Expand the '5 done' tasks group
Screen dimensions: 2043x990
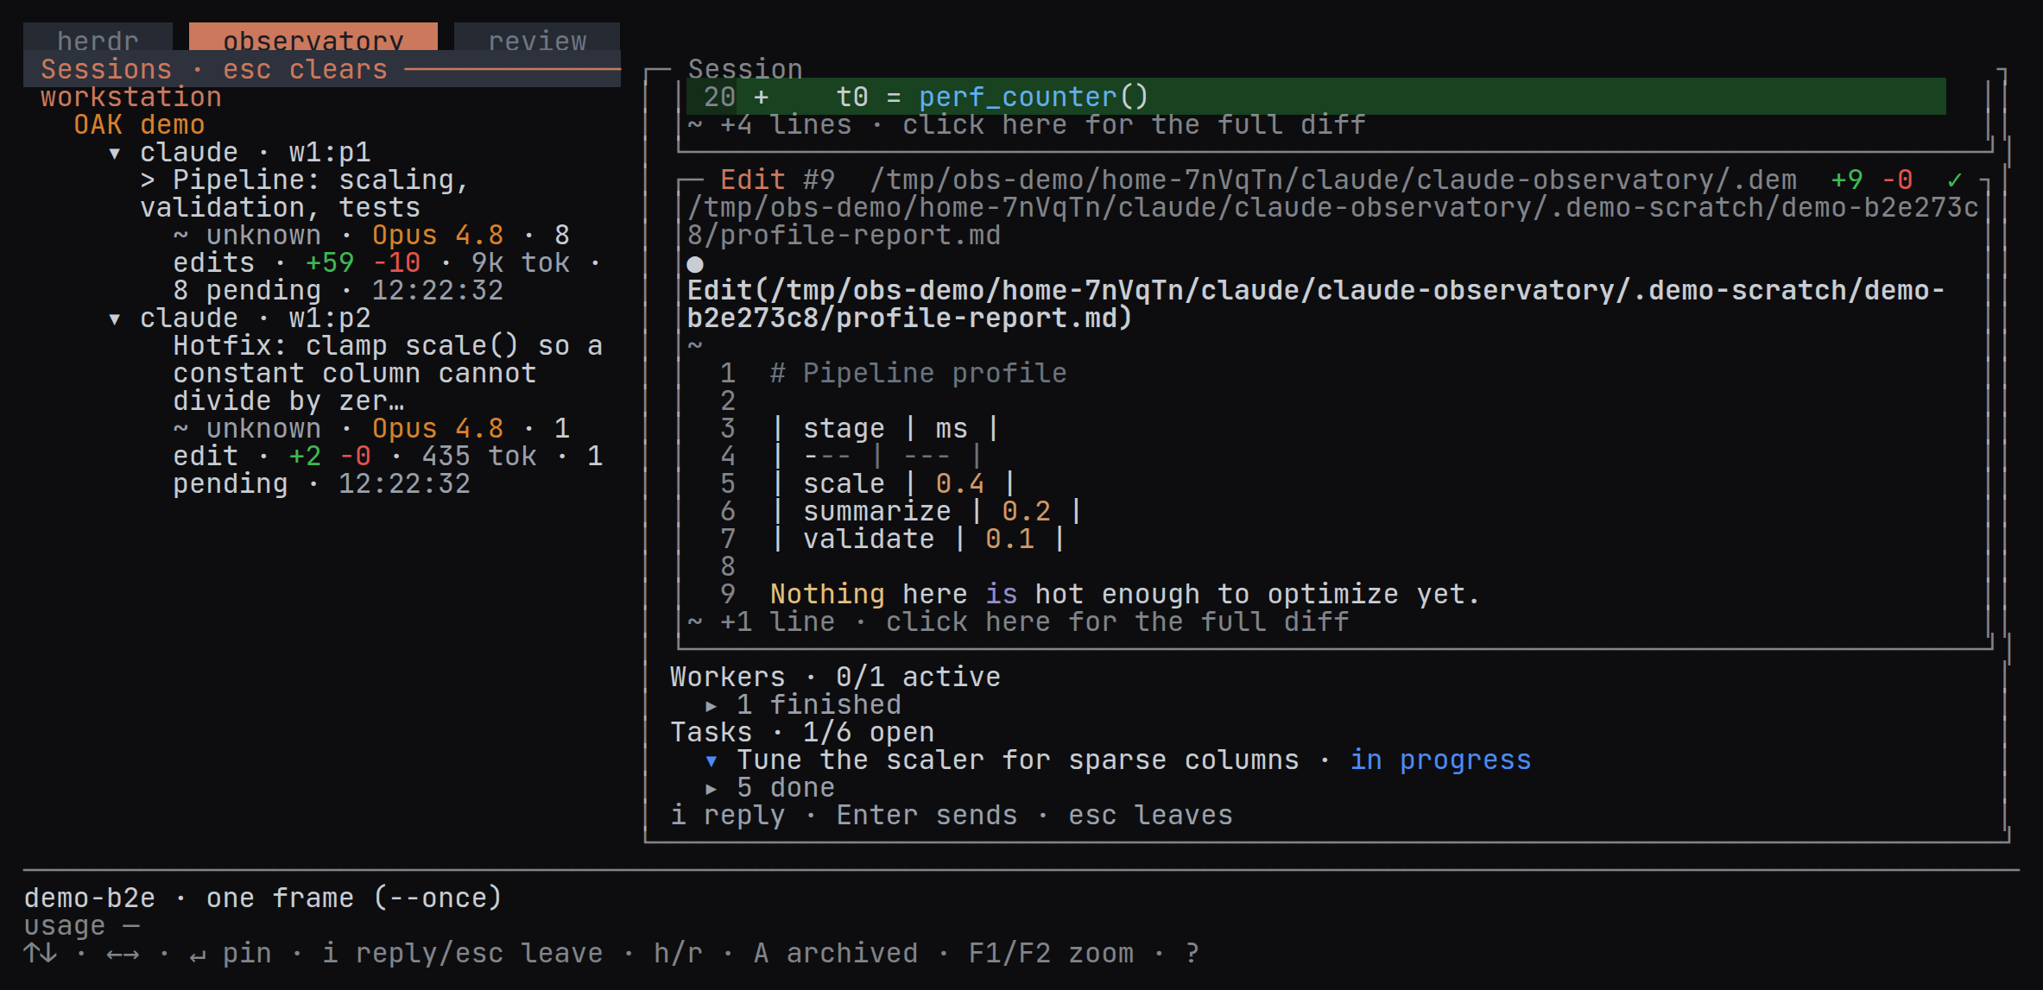[x=711, y=788]
